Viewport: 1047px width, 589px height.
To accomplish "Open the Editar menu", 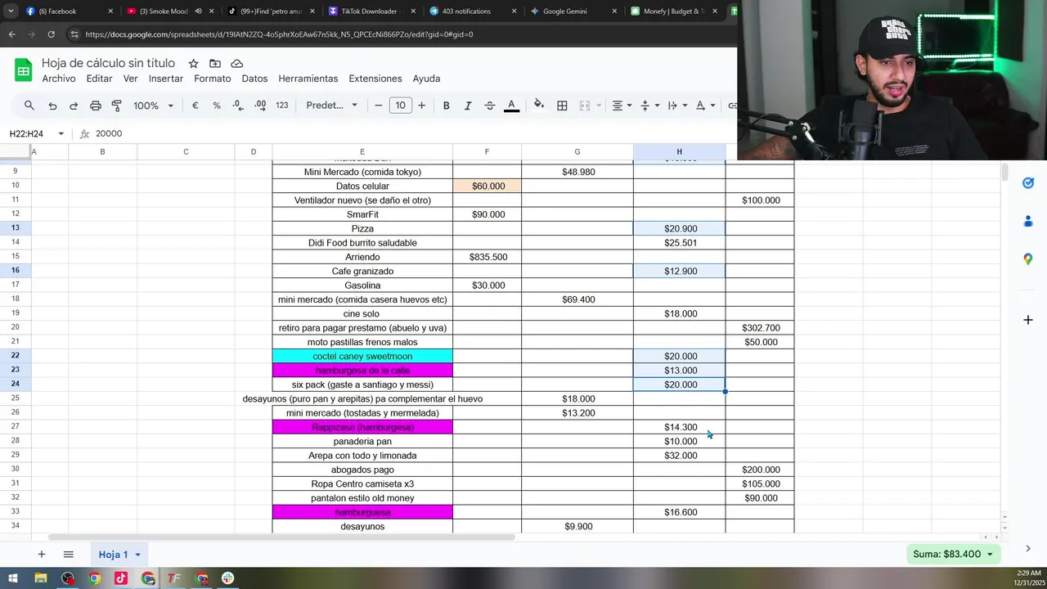I will 99,79.
